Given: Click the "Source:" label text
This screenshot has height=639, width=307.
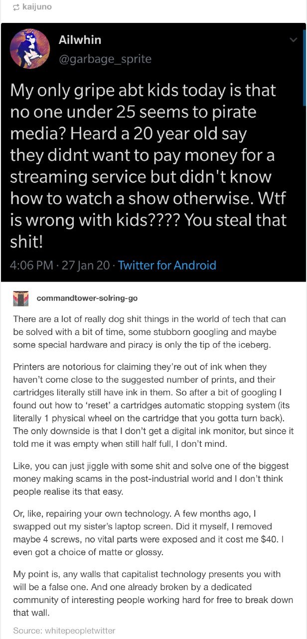Looking at the screenshot, I should tap(27, 631).
